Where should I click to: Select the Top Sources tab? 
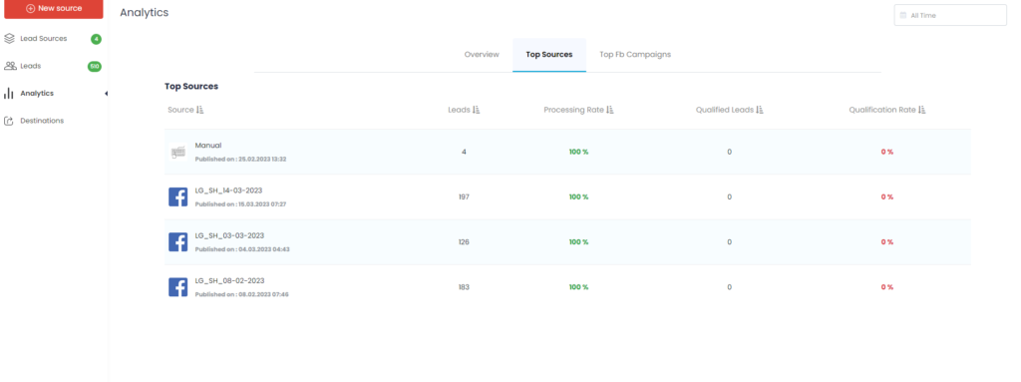point(549,55)
